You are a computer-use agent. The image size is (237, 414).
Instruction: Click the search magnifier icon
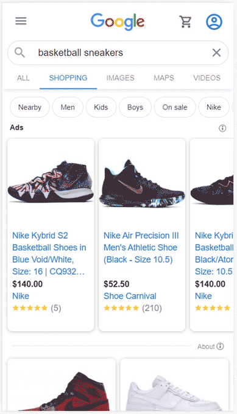(x=19, y=53)
